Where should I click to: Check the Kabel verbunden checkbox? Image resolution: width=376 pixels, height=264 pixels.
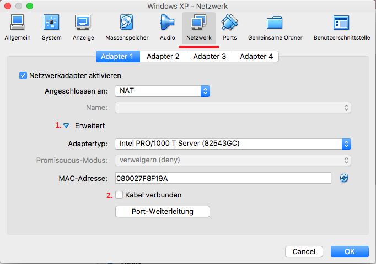coord(119,195)
